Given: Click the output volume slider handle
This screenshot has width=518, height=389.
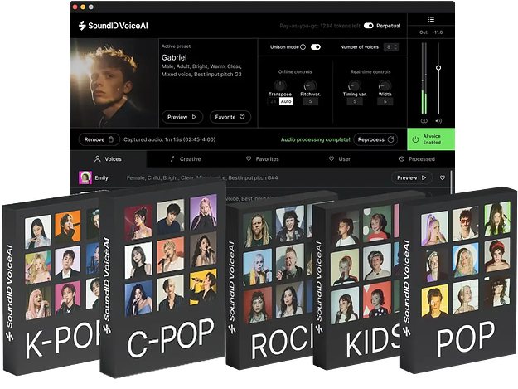Looking at the screenshot, I should point(438,68).
